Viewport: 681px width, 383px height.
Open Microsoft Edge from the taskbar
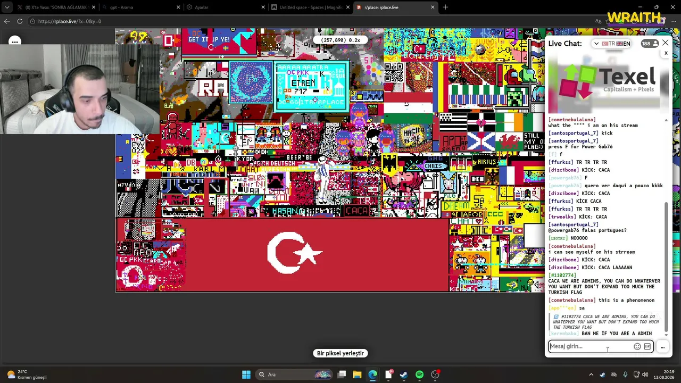pyautogui.click(x=372, y=374)
